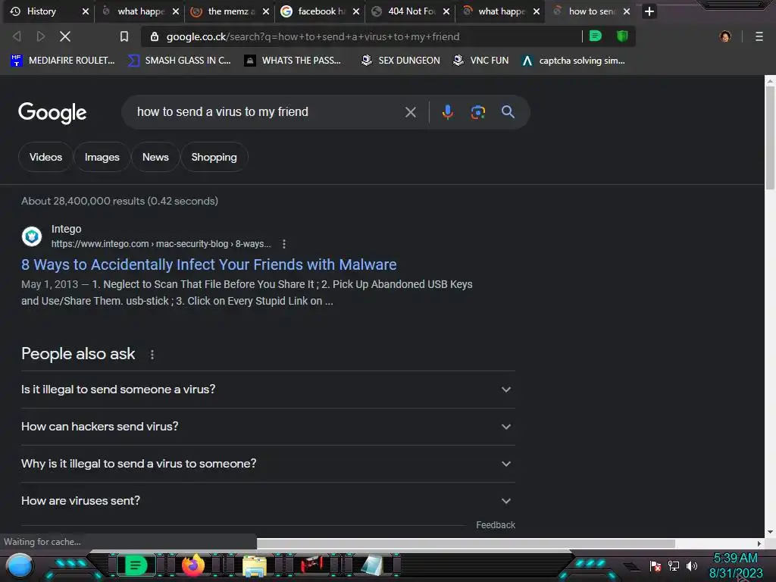Open the green browser app in the taskbar
Viewport: 776px width, 582px height.
136,565
